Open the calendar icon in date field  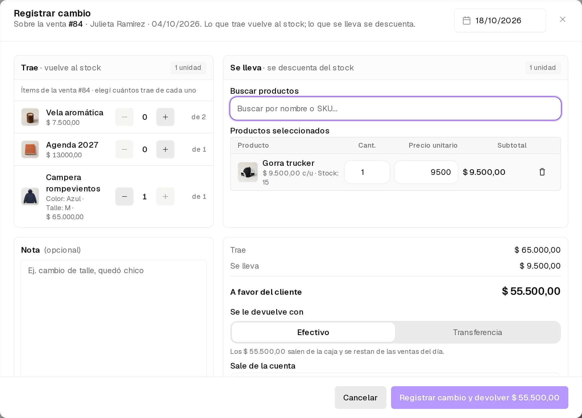tap(467, 20)
